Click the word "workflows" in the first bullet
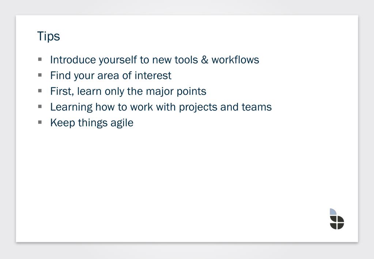Screen dimensions: 374x259 click(235, 60)
